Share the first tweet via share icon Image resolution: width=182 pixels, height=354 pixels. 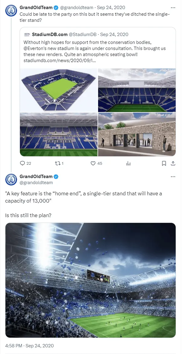tap(173, 163)
